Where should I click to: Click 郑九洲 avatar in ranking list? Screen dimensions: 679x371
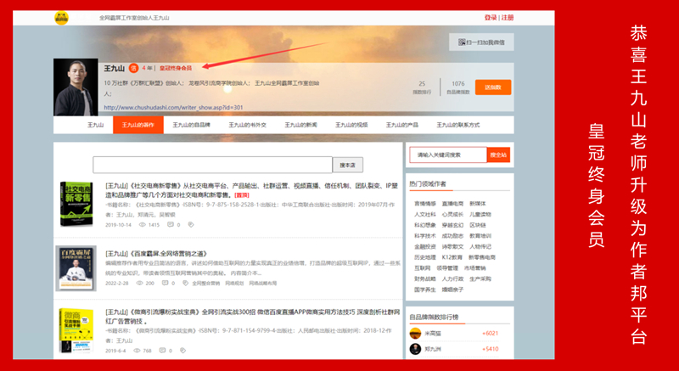tap(416, 349)
